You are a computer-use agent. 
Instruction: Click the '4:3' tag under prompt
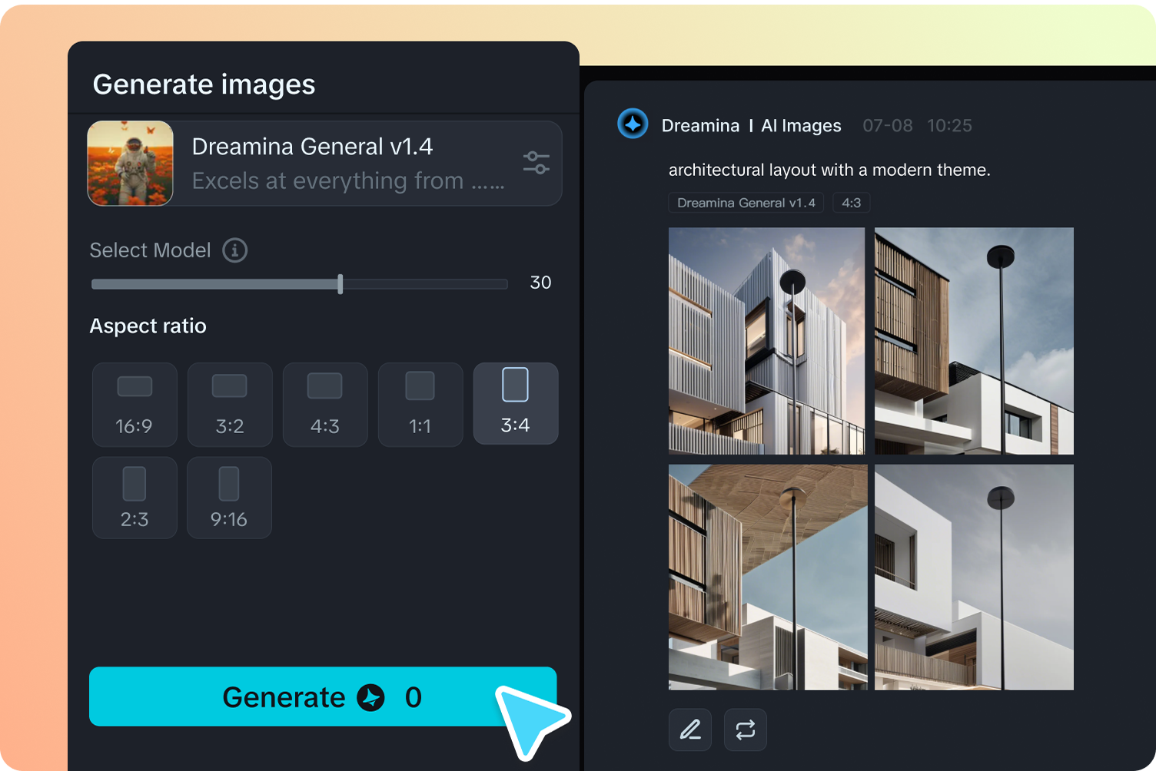[852, 203]
